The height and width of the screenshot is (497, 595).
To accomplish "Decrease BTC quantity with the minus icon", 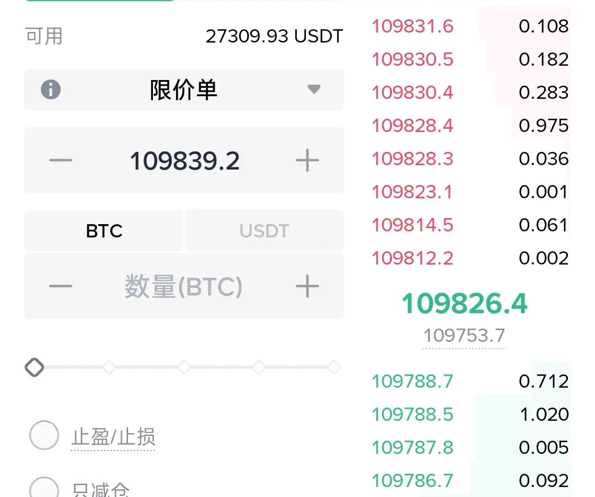I will 61,286.
